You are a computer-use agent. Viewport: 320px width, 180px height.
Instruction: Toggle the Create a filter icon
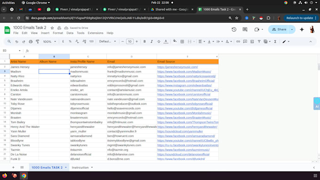point(259,41)
